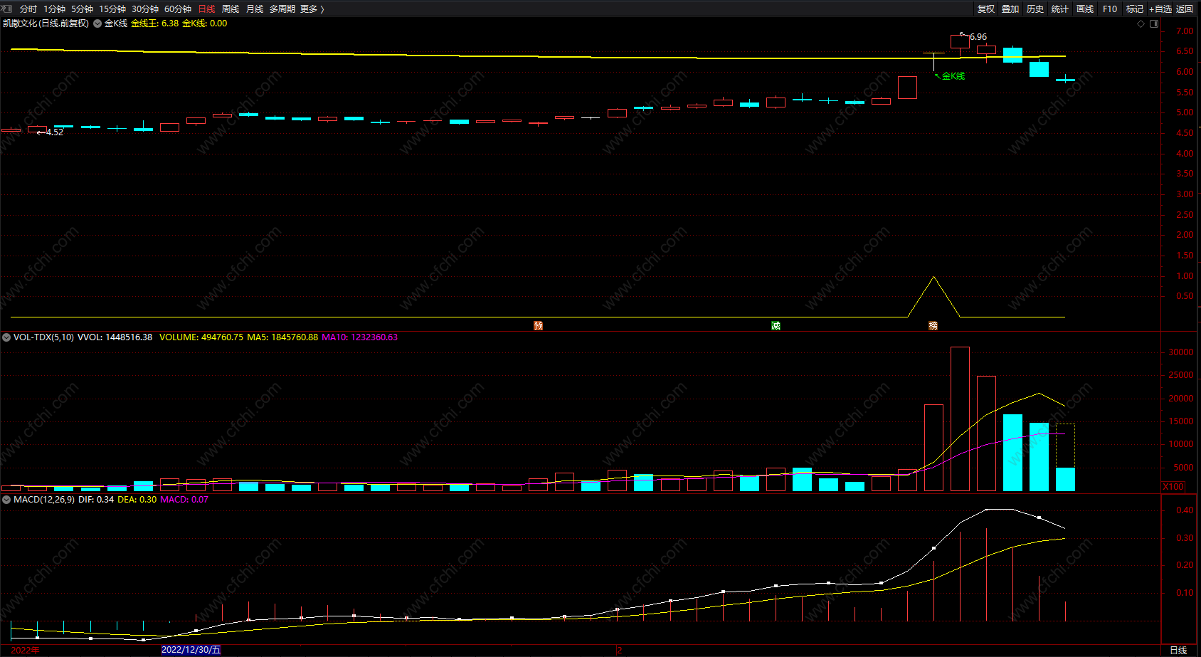Click the 减 reduction event marker
Image resolution: width=1201 pixels, height=657 pixels.
[x=776, y=325]
